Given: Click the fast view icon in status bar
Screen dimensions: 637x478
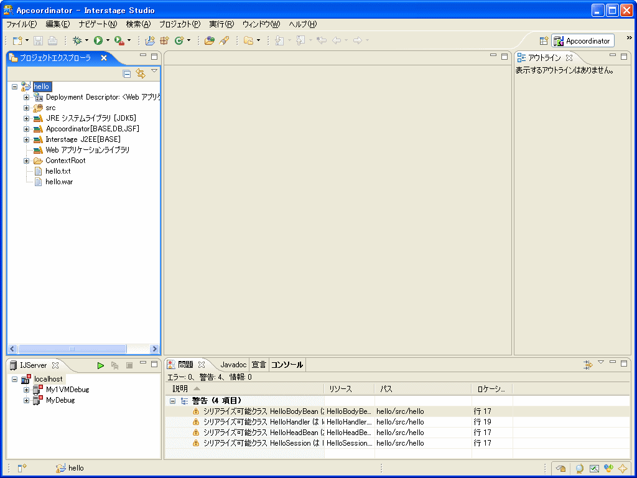Looking at the screenshot, I should [22, 468].
